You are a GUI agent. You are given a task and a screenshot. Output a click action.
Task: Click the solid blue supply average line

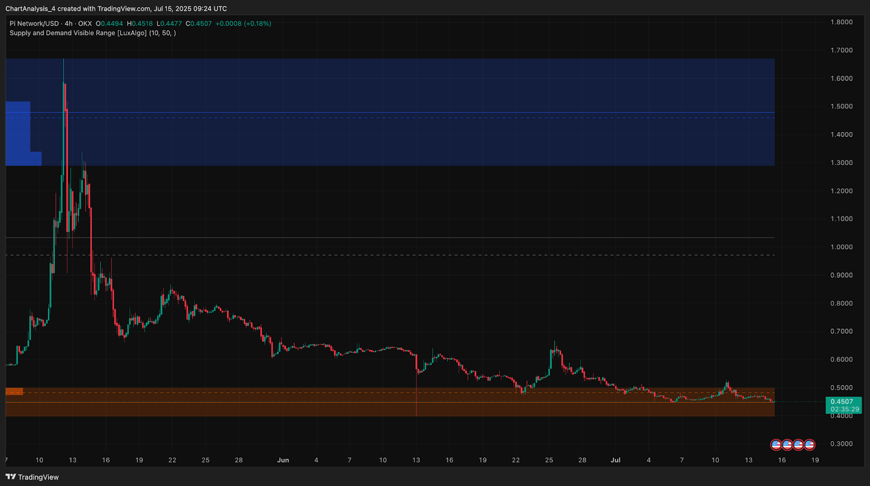[390, 113]
